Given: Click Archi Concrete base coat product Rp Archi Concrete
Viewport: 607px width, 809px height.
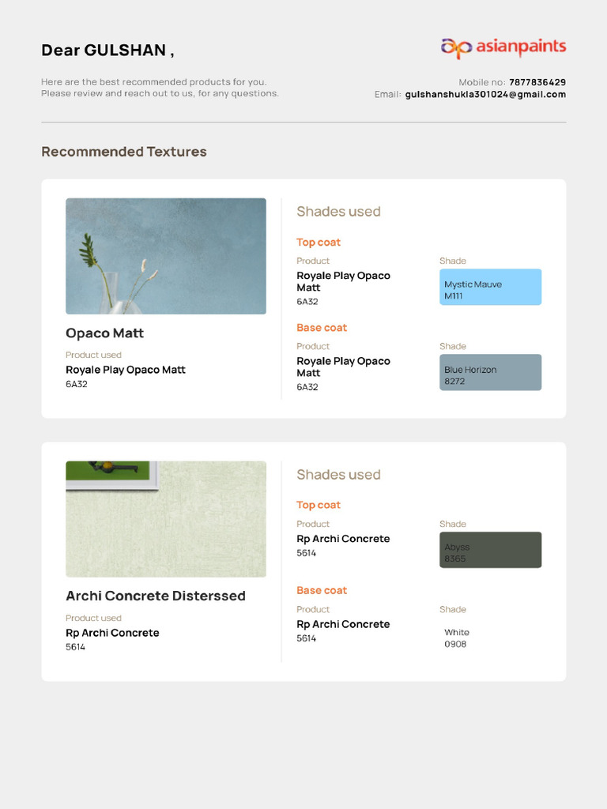Looking at the screenshot, I should [x=343, y=624].
